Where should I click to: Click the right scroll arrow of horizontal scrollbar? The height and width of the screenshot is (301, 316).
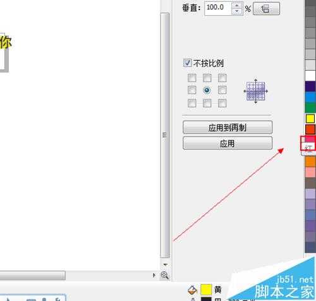pos(154,275)
